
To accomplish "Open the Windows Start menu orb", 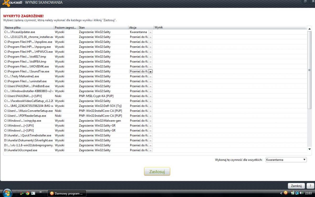I will [x=7, y=193].
